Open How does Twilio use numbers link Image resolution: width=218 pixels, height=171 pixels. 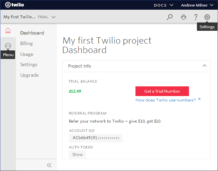[166, 100]
